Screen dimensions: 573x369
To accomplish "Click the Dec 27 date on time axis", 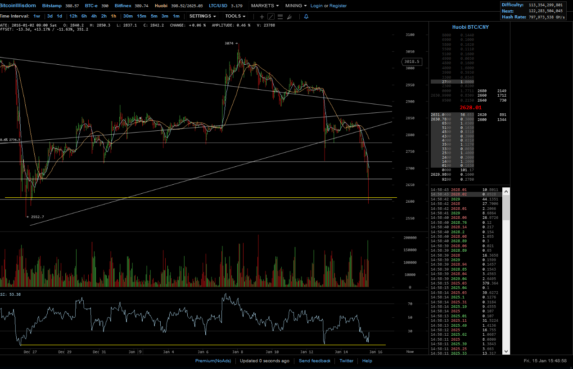I will (x=30, y=352).
